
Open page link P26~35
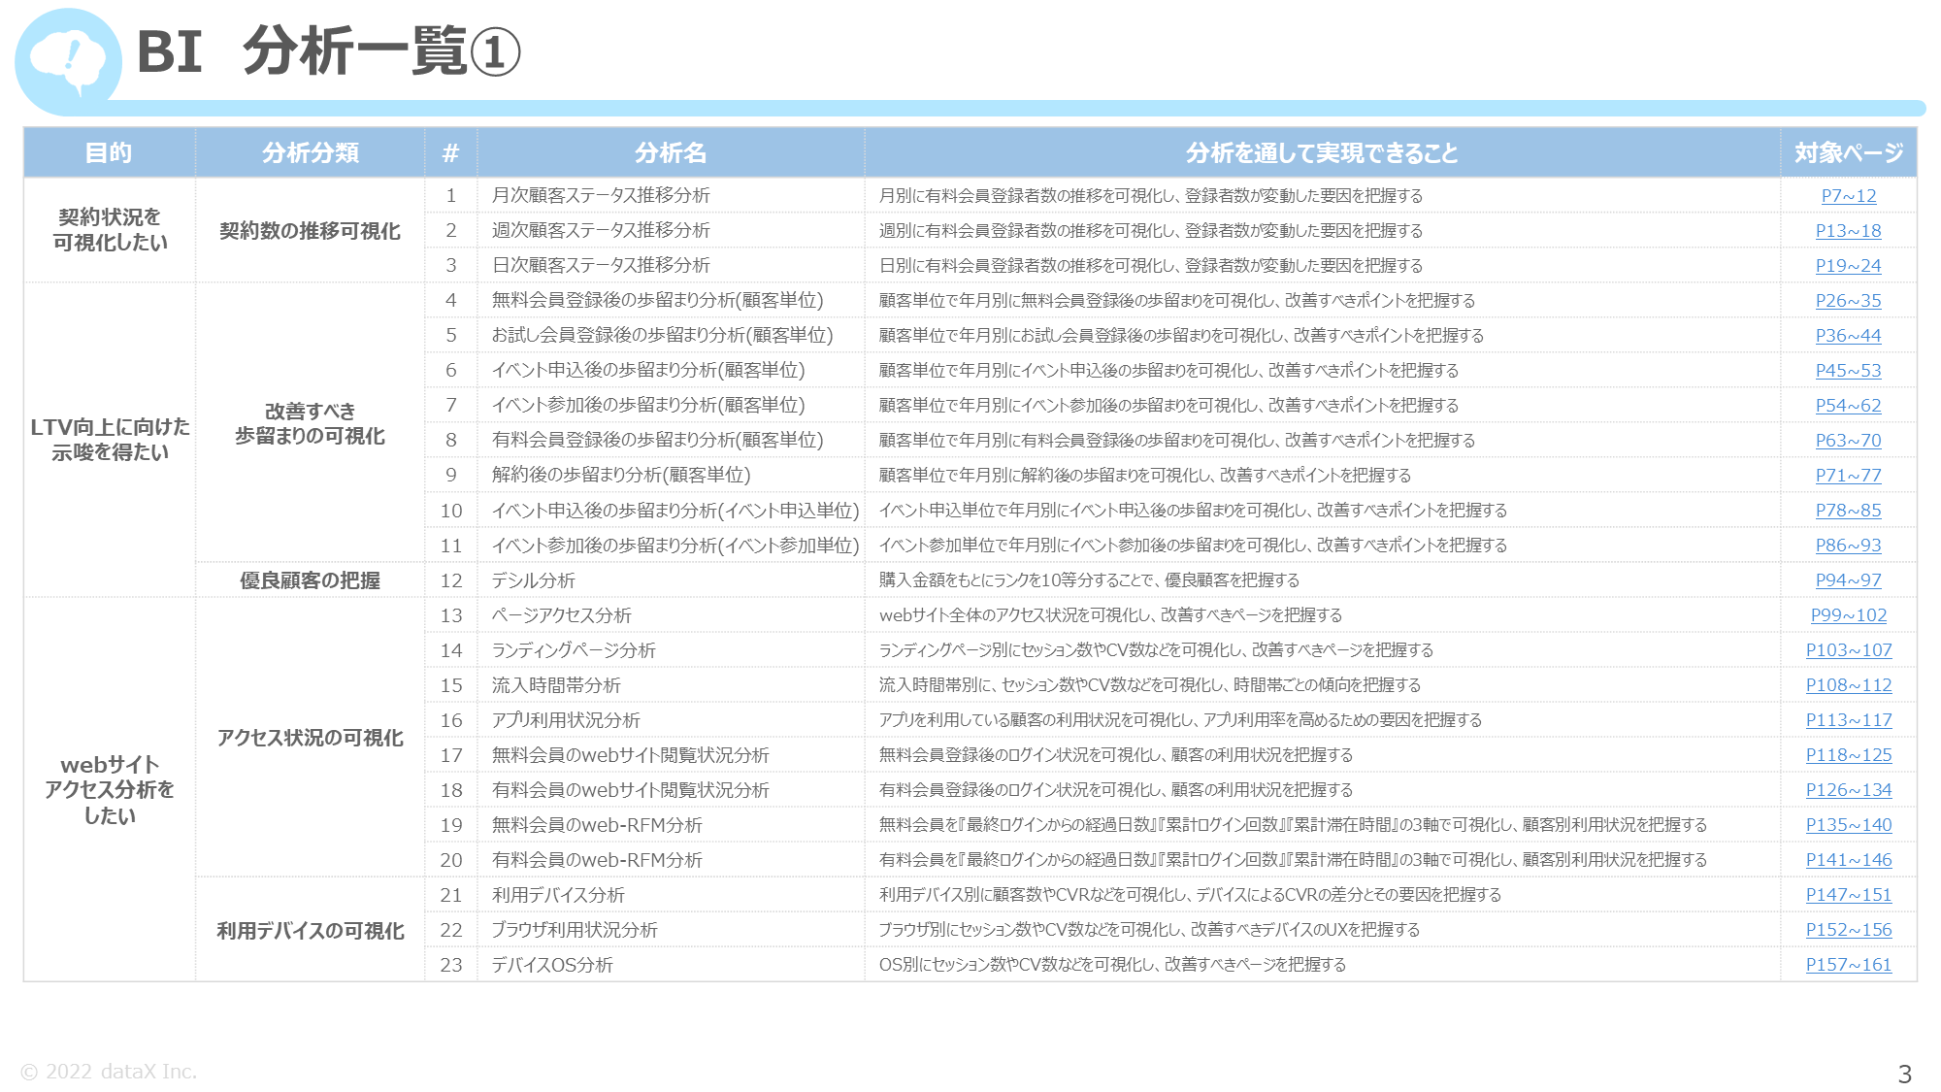coord(1848,300)
